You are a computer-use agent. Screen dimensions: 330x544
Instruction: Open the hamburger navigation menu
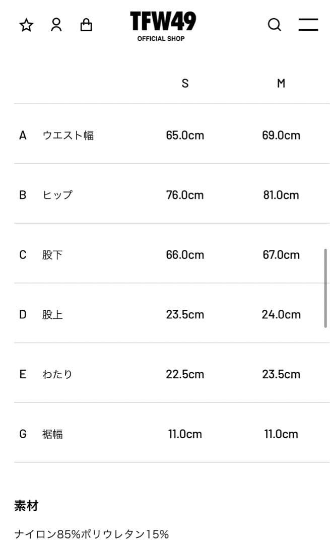click(x=308, y=24)
